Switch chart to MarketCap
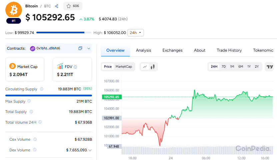Image resolution: width=277 pixels, height=160 pixels. [x=124, y=67]
